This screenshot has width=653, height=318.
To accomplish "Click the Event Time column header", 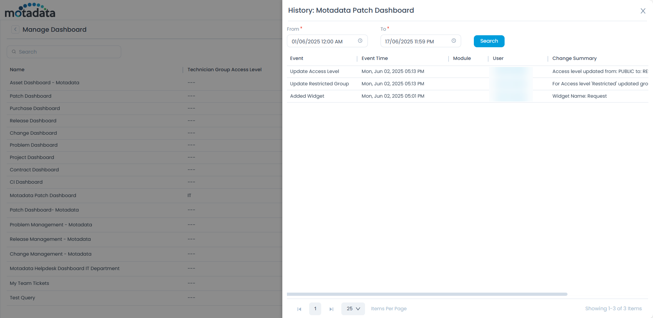I will (375, 58).
